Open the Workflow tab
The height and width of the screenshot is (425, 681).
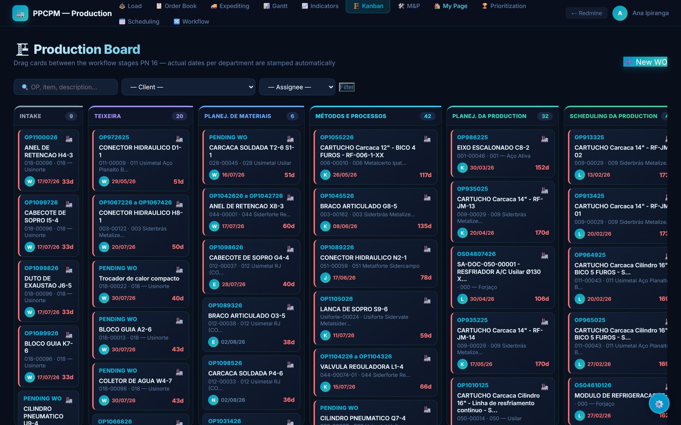[191, 22]
